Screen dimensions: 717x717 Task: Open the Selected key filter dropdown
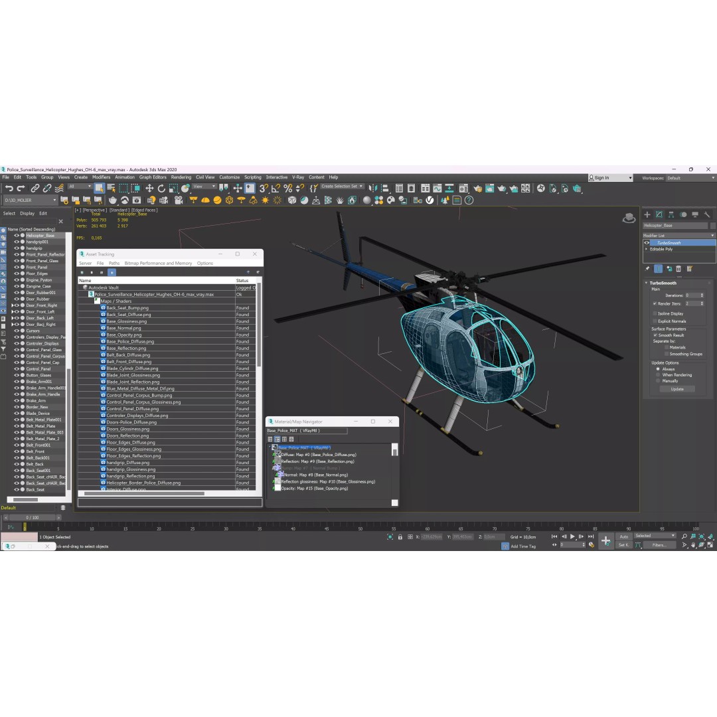tap(655, 536)
